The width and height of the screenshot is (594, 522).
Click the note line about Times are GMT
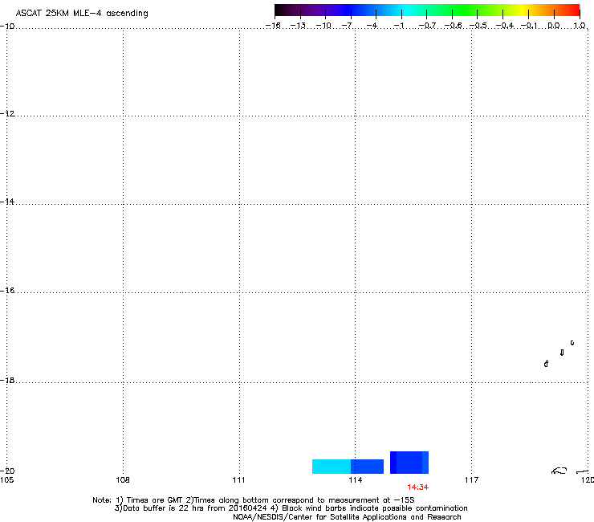pos(254,500)
